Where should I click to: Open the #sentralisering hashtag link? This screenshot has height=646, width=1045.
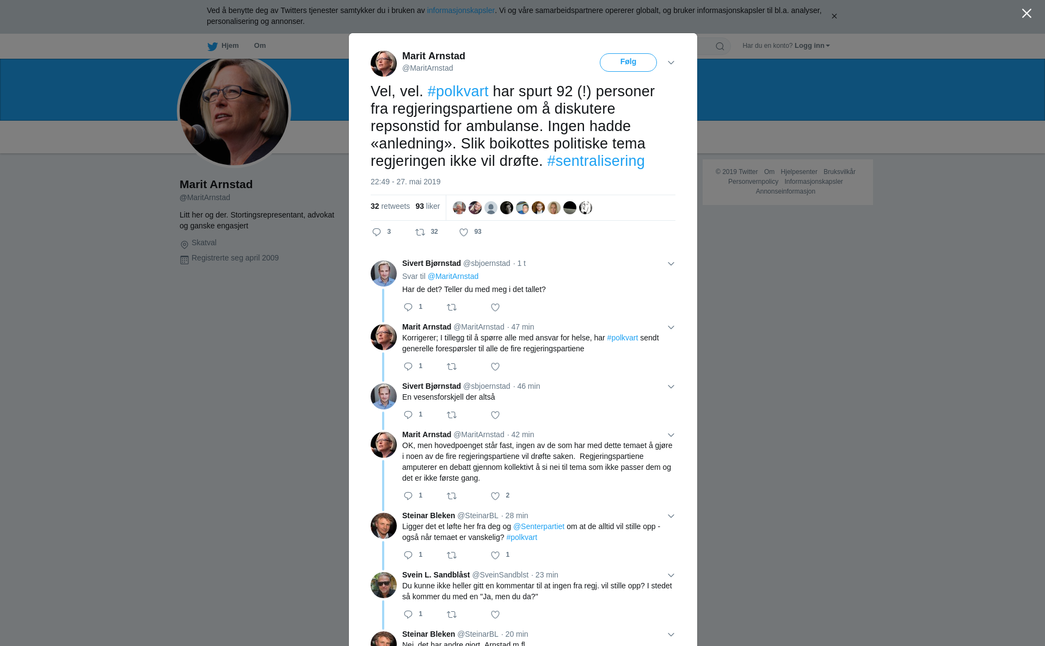pos(595,161)
